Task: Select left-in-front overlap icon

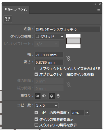Action: (x=38, y=96)
